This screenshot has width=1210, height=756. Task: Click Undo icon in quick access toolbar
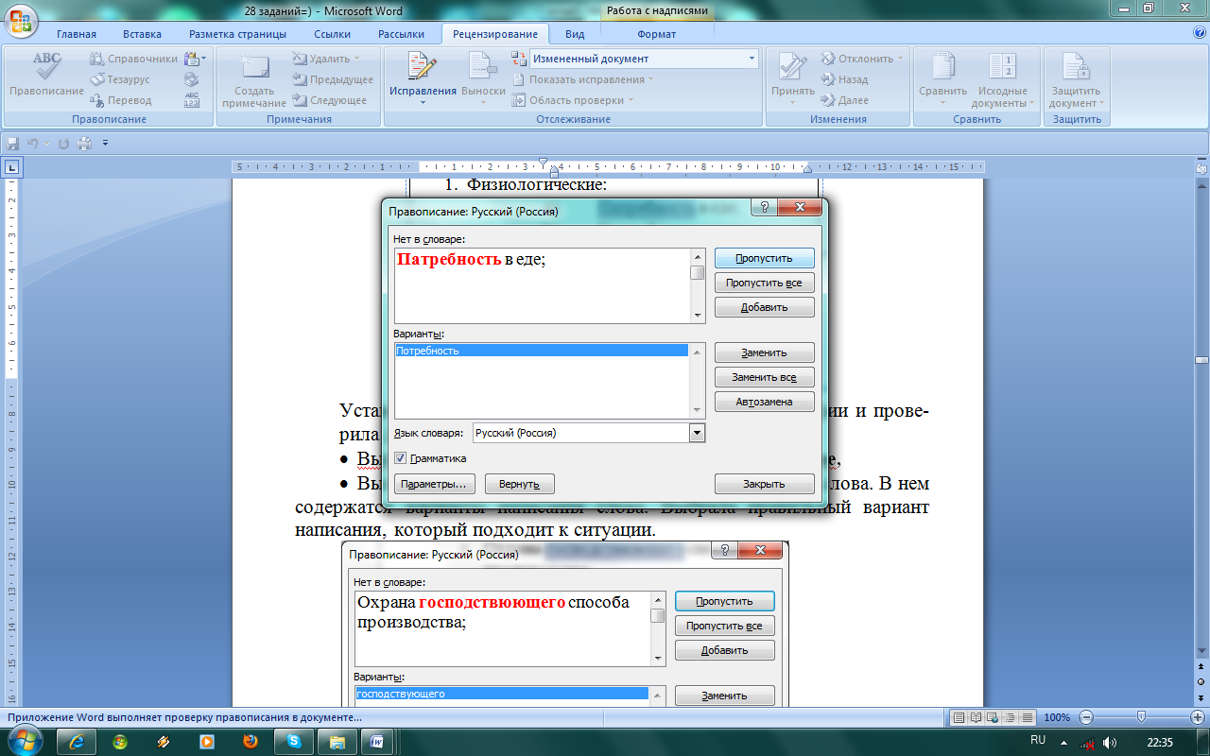tap(32, 144)
